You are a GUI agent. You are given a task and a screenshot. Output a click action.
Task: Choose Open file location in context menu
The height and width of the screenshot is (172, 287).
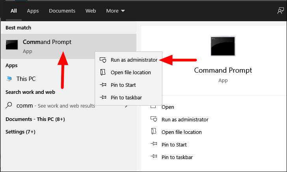pos(129,72)
